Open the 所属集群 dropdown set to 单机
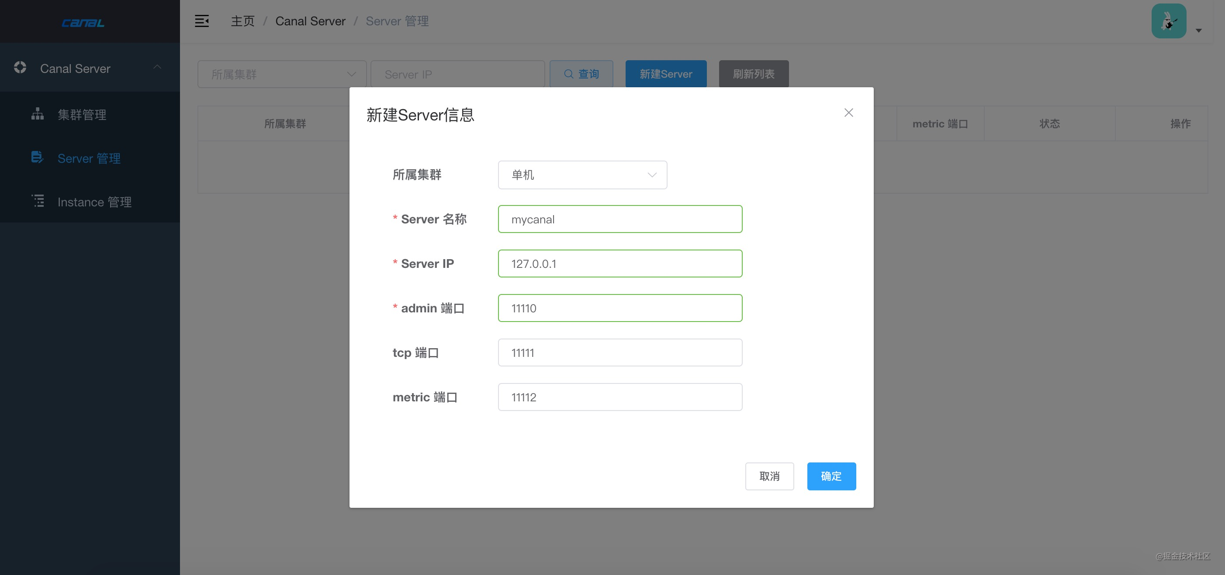 (582, 175)
